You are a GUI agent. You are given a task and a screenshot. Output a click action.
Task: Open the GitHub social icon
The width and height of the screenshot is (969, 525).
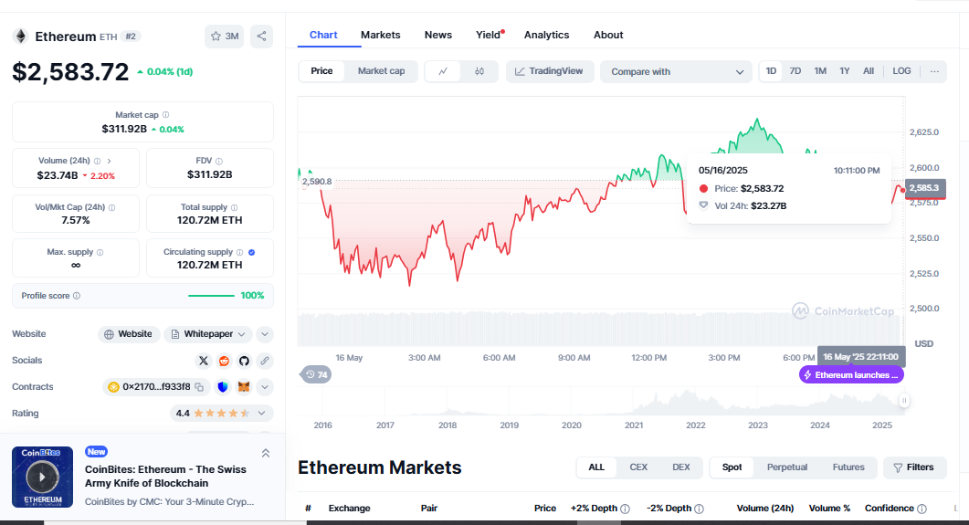[x=245, y=361]
